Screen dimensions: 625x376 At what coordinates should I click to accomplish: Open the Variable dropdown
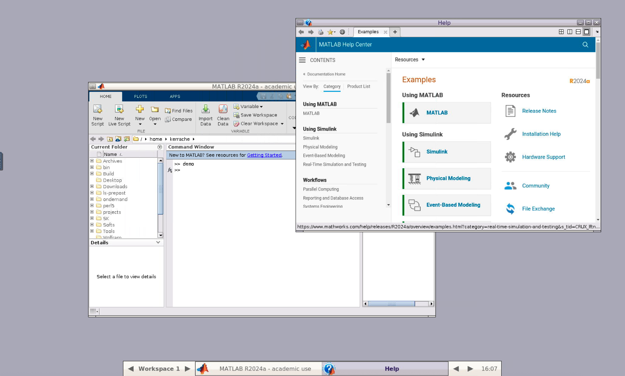tap(248, 106)
